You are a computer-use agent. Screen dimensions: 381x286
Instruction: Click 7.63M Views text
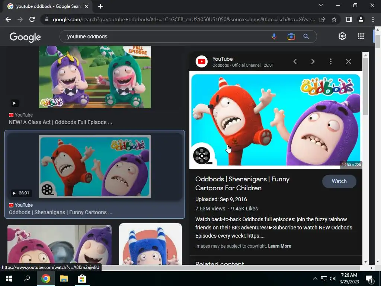pyautogui.click(x=210, y=209)
